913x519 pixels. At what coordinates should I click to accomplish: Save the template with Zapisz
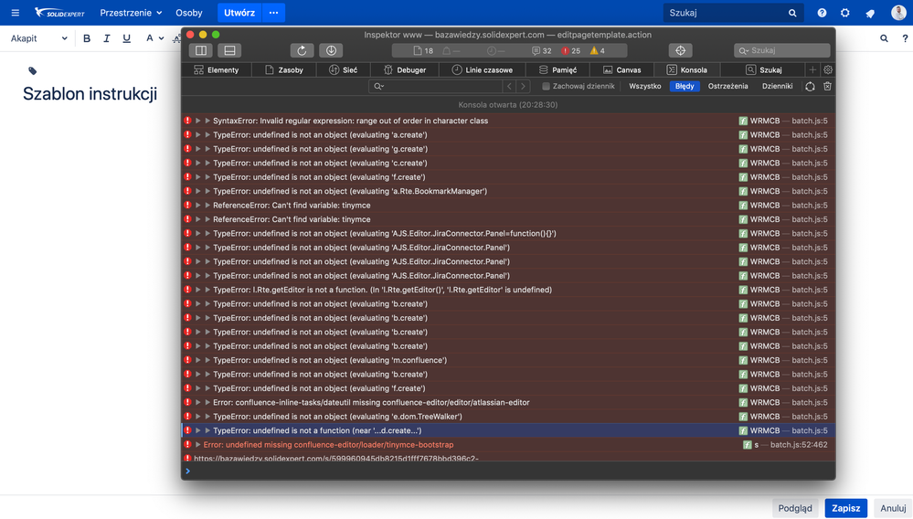pos(845,508)
